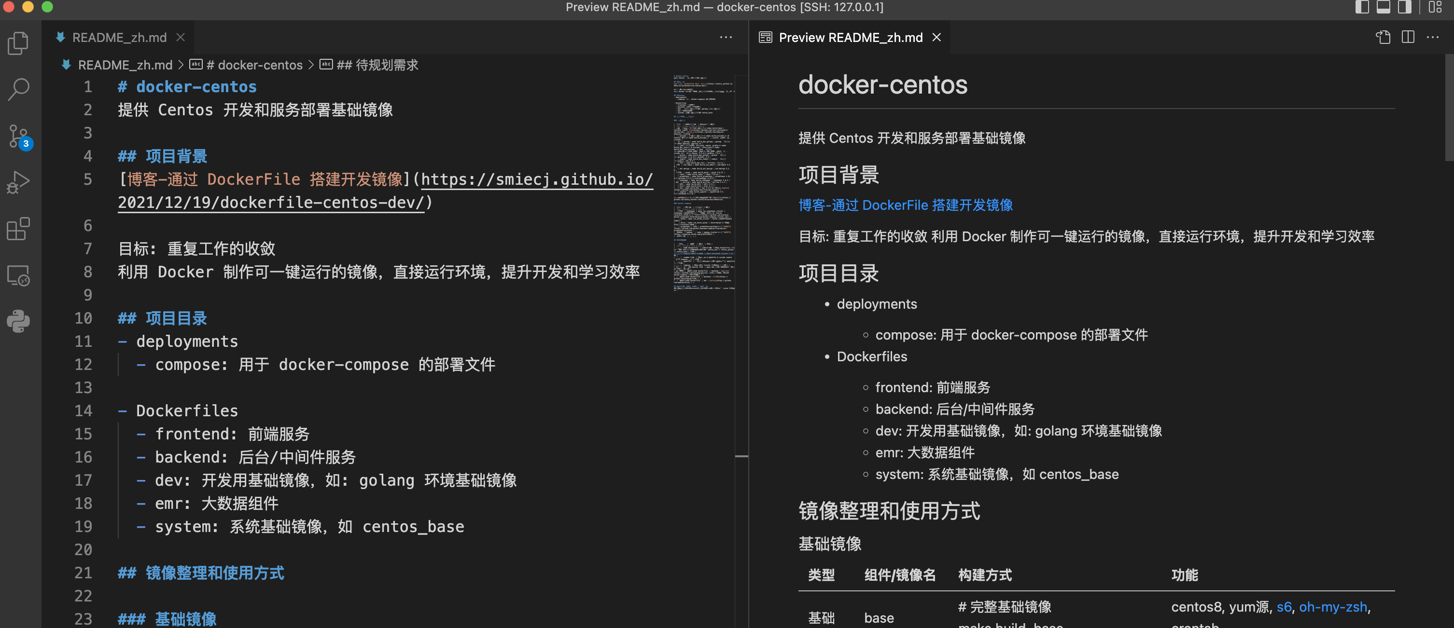The width and height of the screenshot is (1454, 628).
Task: Click 'system: 系统基础镜像' bullet in preview
Action: [997, 474]
